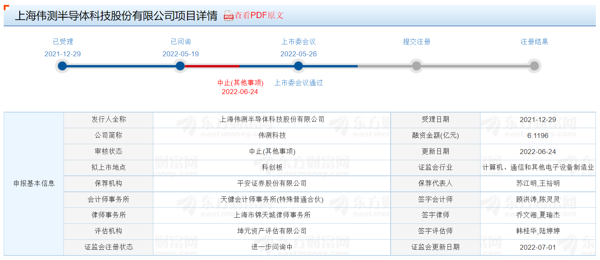The image size is (600, 260).
Task: Click the 2022-07-01 value cell
Action: pos(538,247)
